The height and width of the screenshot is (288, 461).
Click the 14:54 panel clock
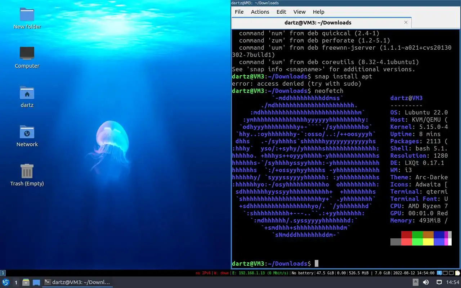(x=453, y=282)
